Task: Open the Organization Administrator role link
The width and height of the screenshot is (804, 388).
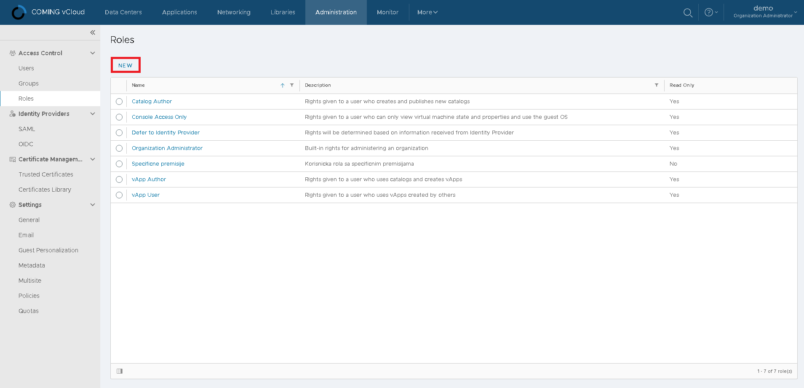Action: pos(167,148)
